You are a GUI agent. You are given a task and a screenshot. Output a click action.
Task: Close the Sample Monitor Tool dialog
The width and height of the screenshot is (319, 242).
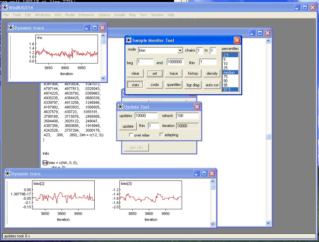click(237, 40)
